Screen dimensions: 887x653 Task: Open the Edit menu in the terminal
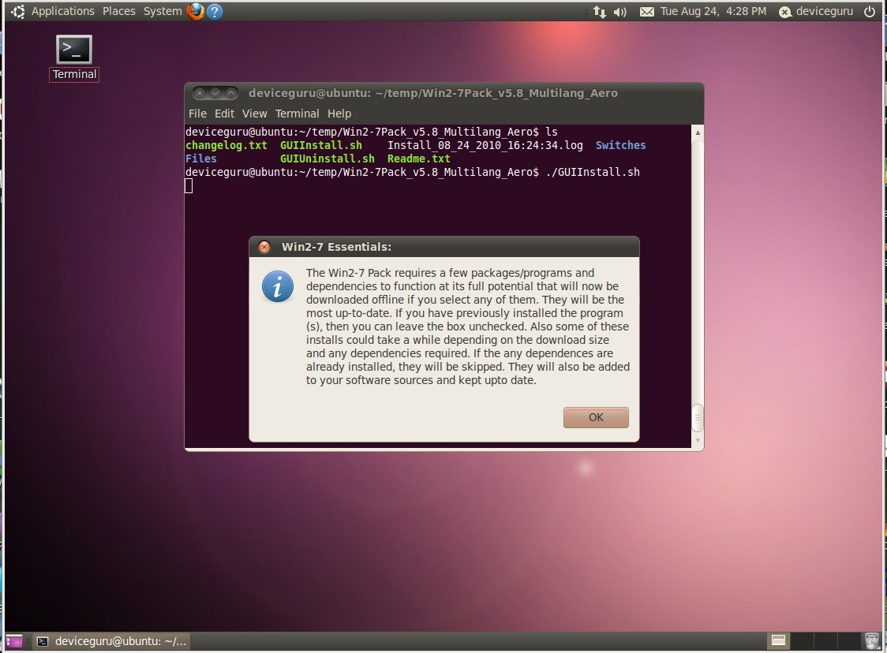coord(224,114)
